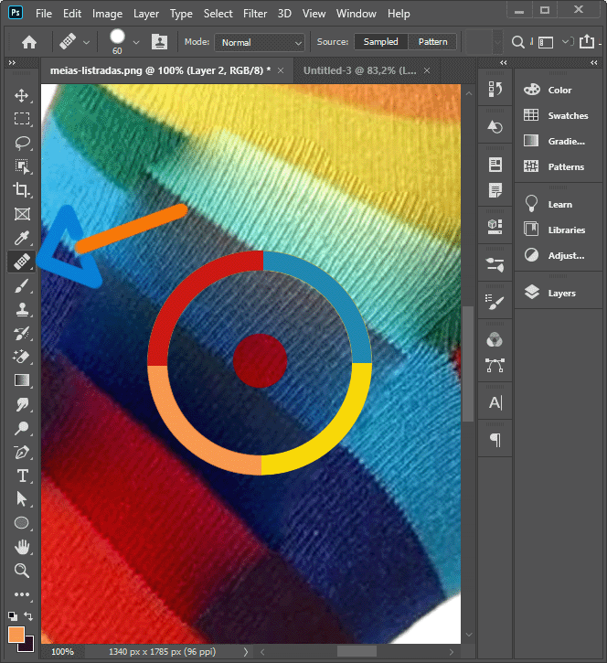Select the History Brush tool
The width and height of the screenshot is (607, 663).
(x=22, y=334)
